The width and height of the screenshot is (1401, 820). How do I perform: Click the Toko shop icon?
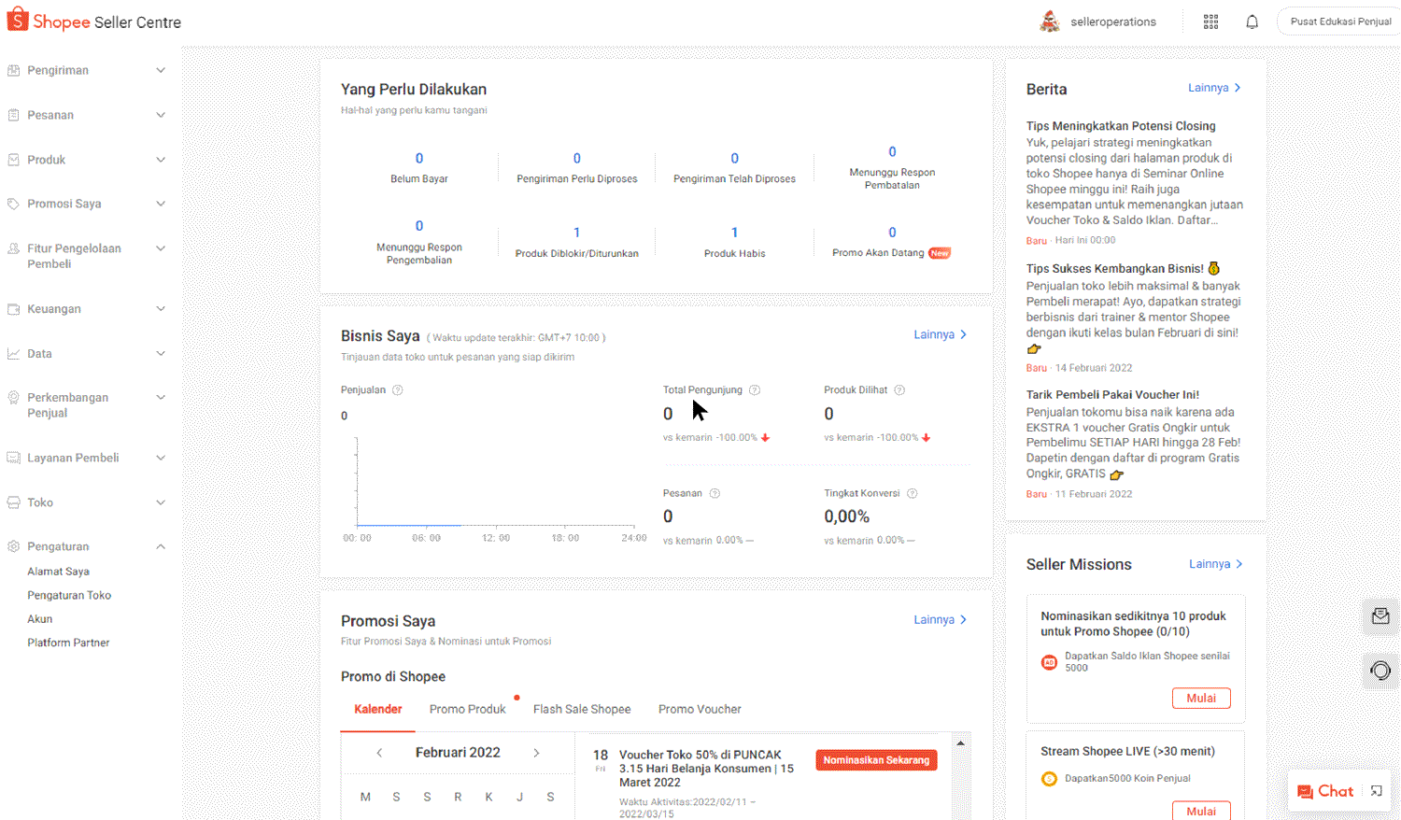point(14,502)
